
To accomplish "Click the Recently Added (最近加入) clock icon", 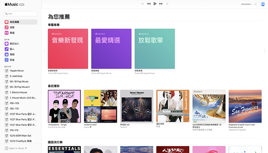I will click(7, 44).
